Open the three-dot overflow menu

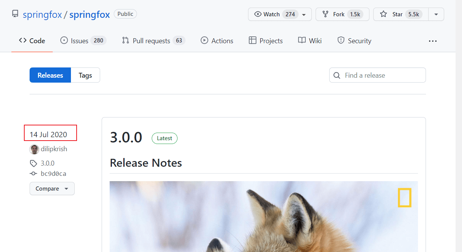tap(433, 41)
